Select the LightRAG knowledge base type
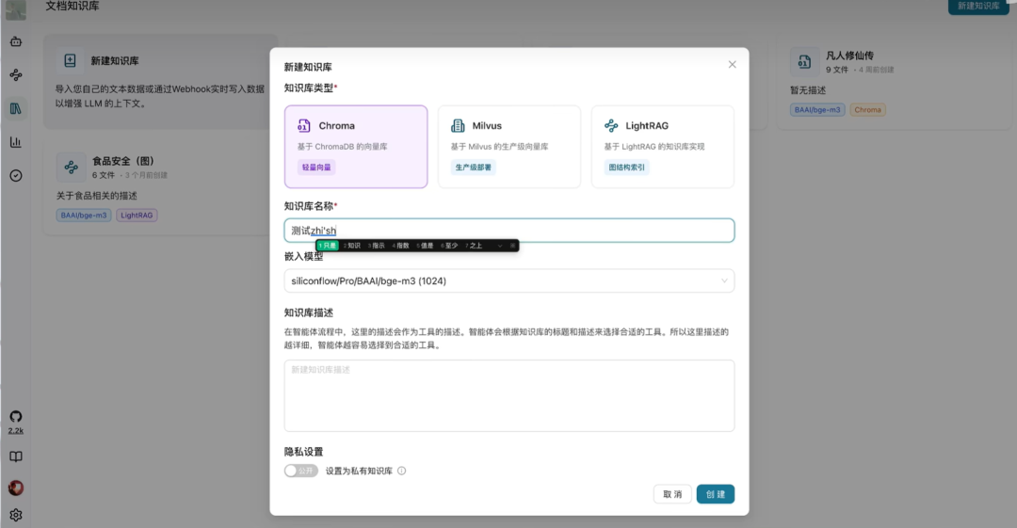 (662, 147)
